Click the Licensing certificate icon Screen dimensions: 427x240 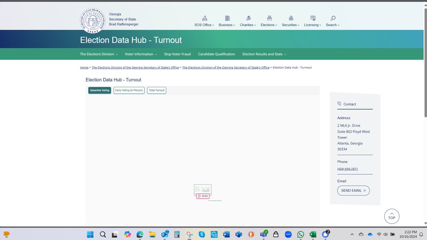312,18
